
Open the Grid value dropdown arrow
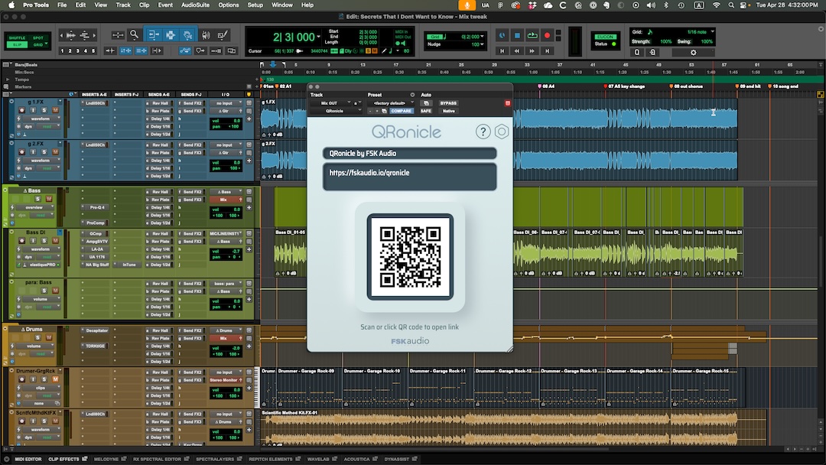tap(482, 37)
